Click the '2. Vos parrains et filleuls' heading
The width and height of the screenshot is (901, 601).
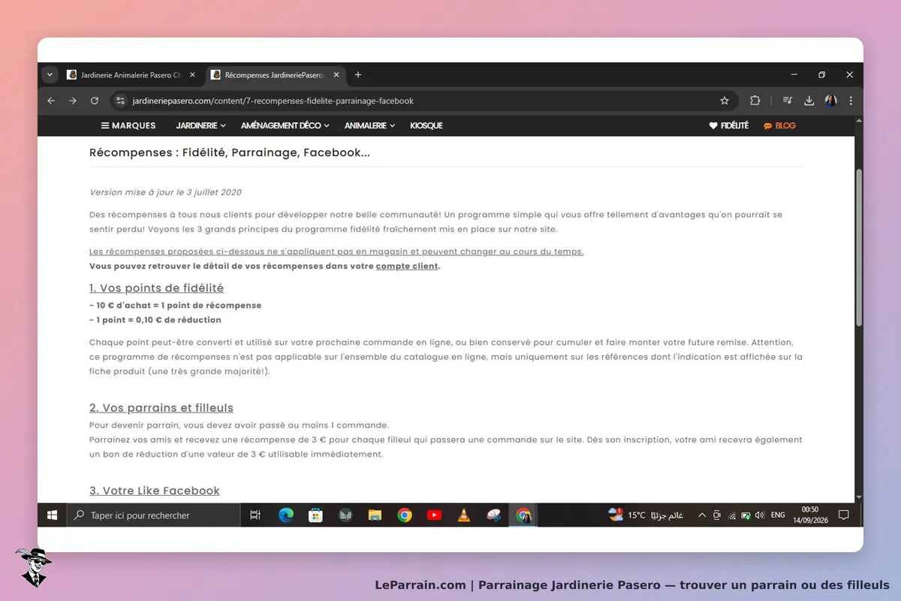161,408
